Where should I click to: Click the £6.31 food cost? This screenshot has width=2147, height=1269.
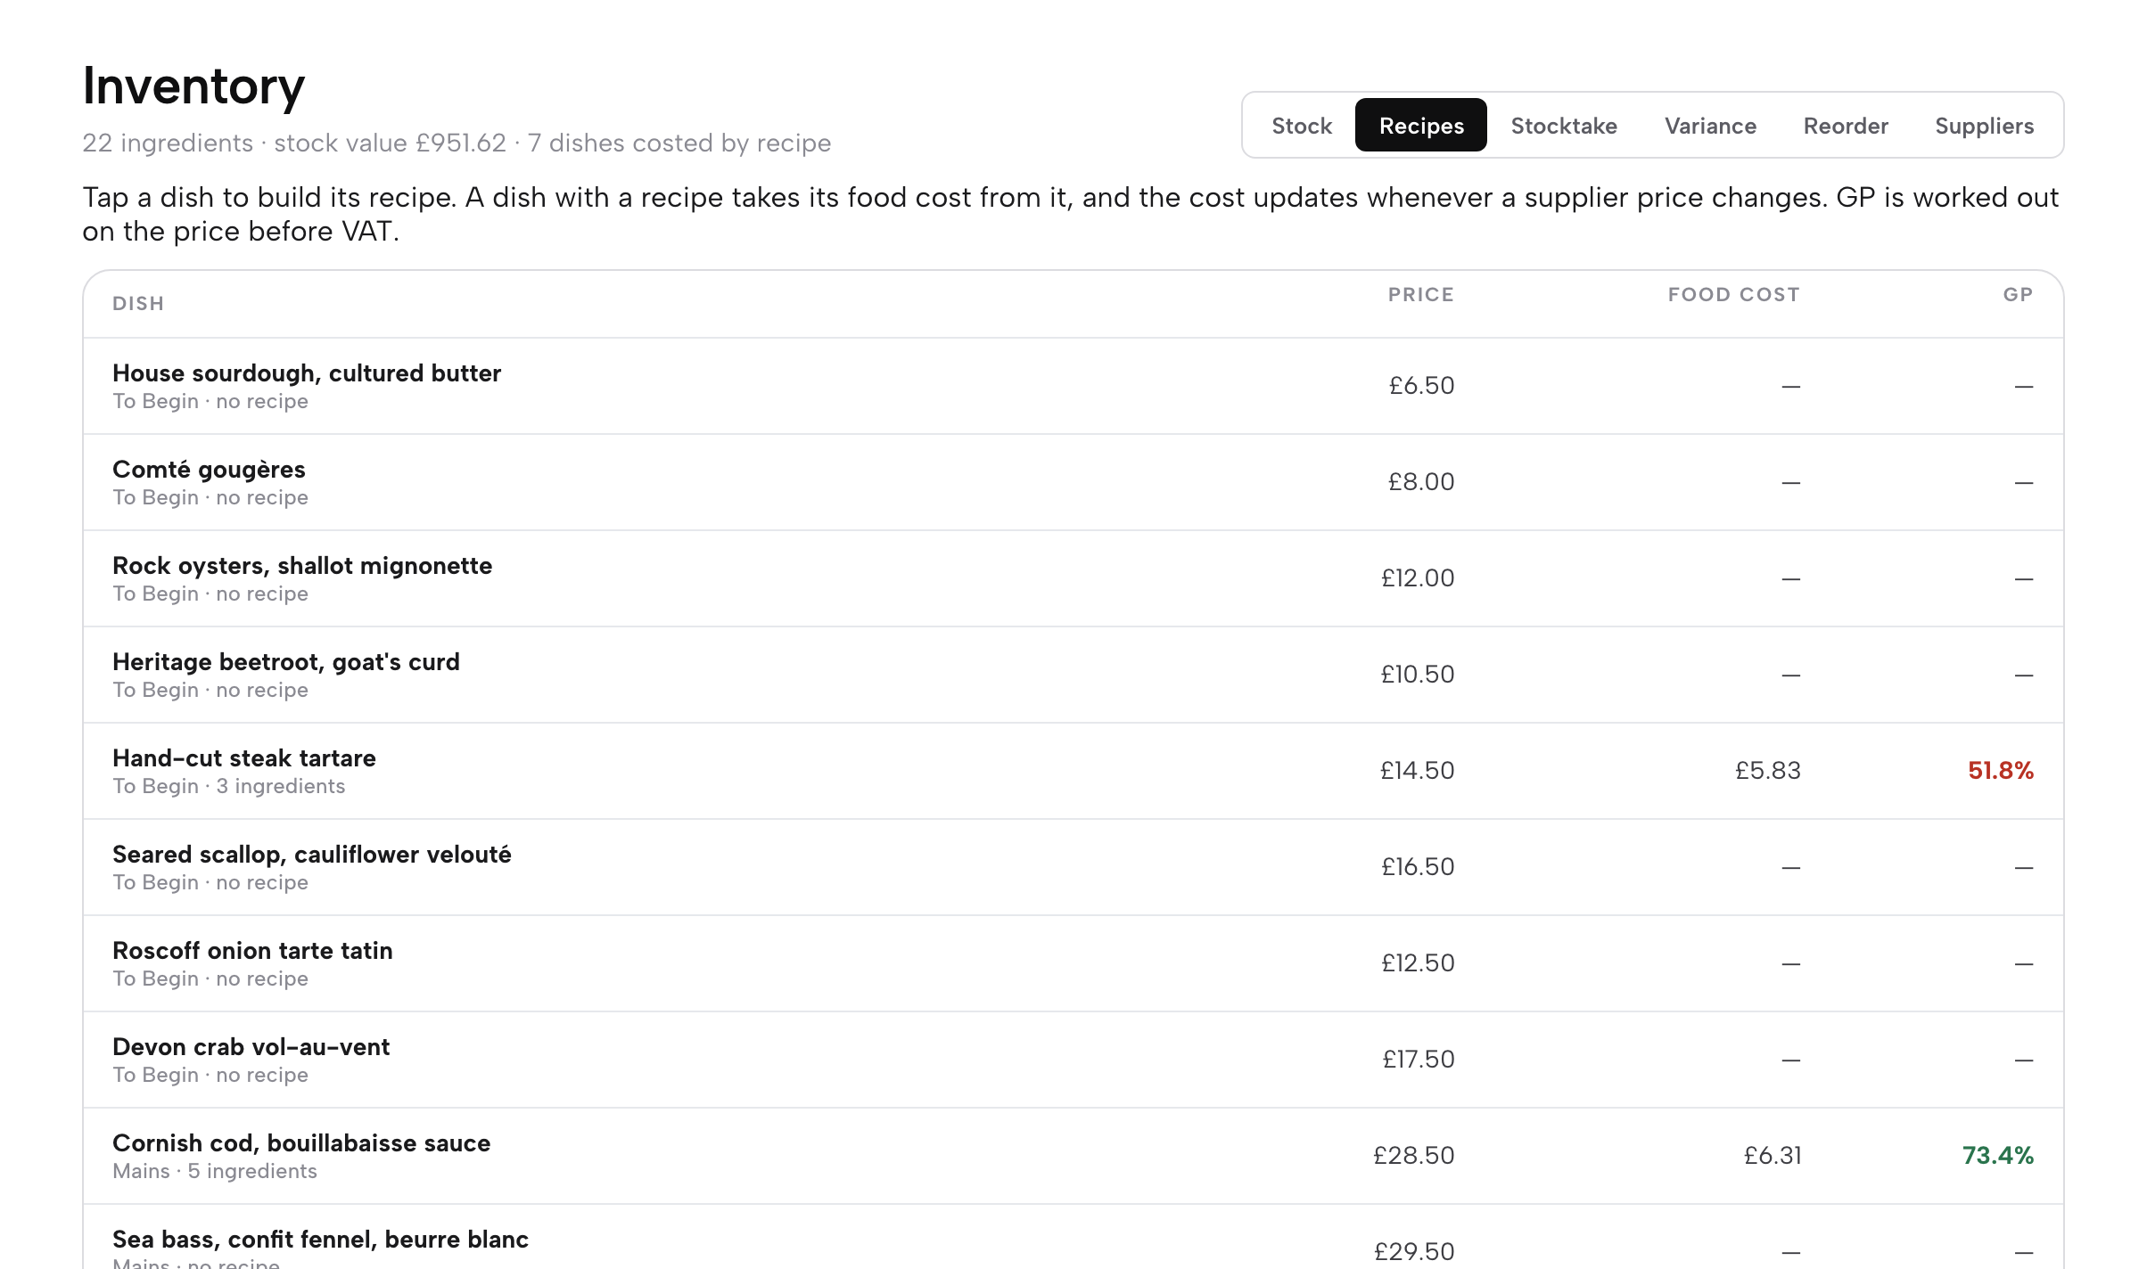1772,1156
